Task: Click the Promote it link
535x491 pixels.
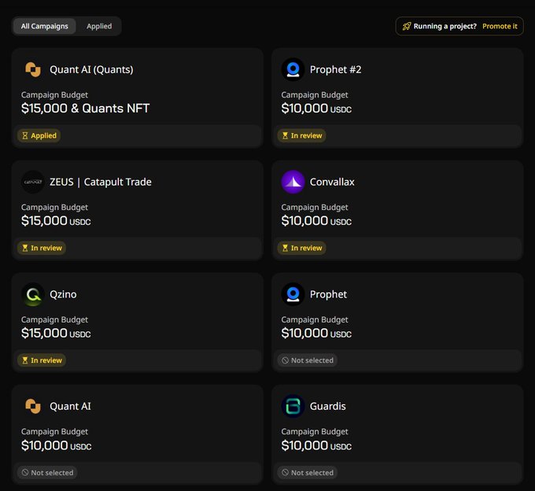Action: 500,26
